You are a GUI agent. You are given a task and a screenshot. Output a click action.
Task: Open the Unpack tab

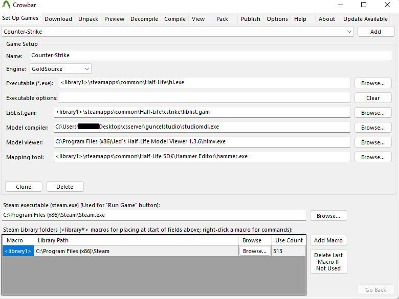(x=88, y=19)
